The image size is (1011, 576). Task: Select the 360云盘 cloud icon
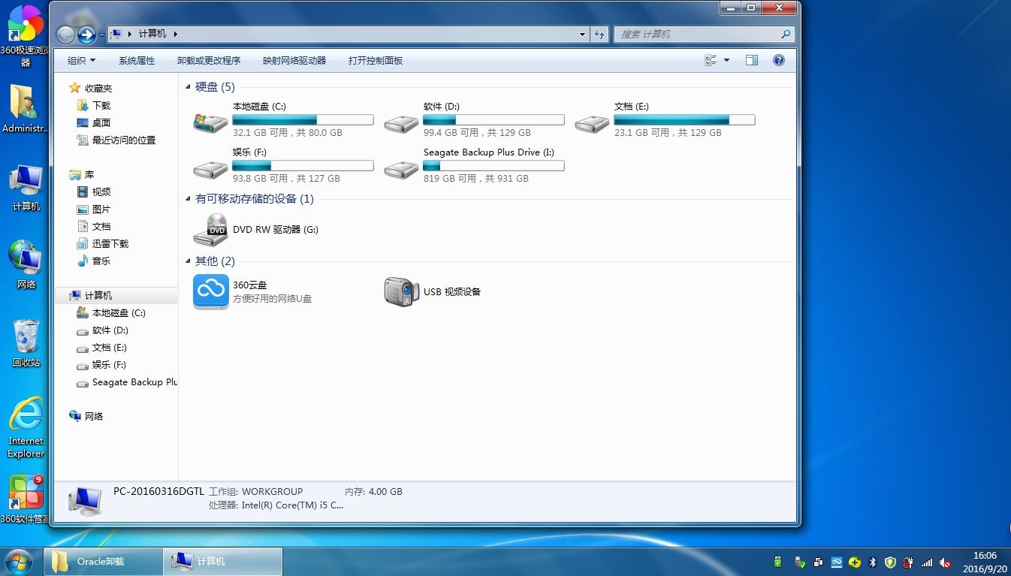(x=210, y=291)
